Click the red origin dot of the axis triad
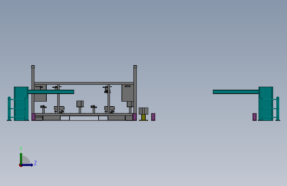Image resolution: width=287 pixels, height=186 pixels. (x=21, y=165)
